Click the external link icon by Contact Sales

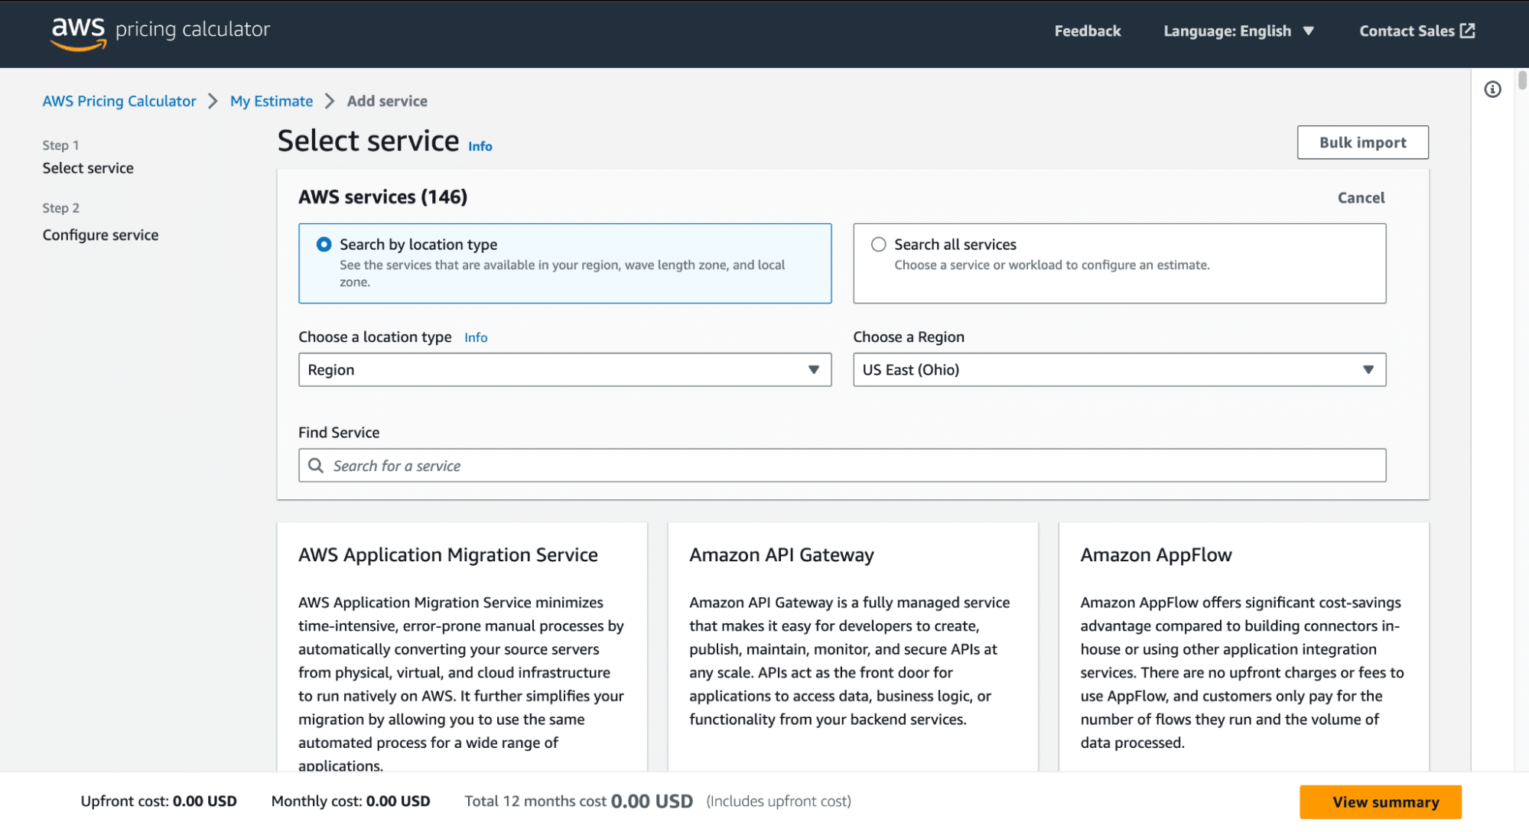[x=1468, y=31]
